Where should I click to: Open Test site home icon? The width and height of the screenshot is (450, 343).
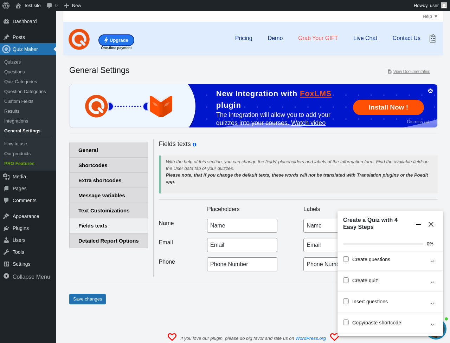coord(18,6)
